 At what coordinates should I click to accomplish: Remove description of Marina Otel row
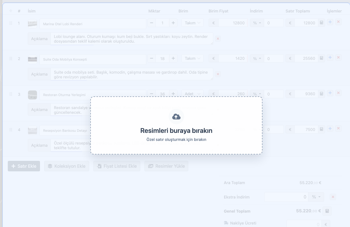point(218,39)
